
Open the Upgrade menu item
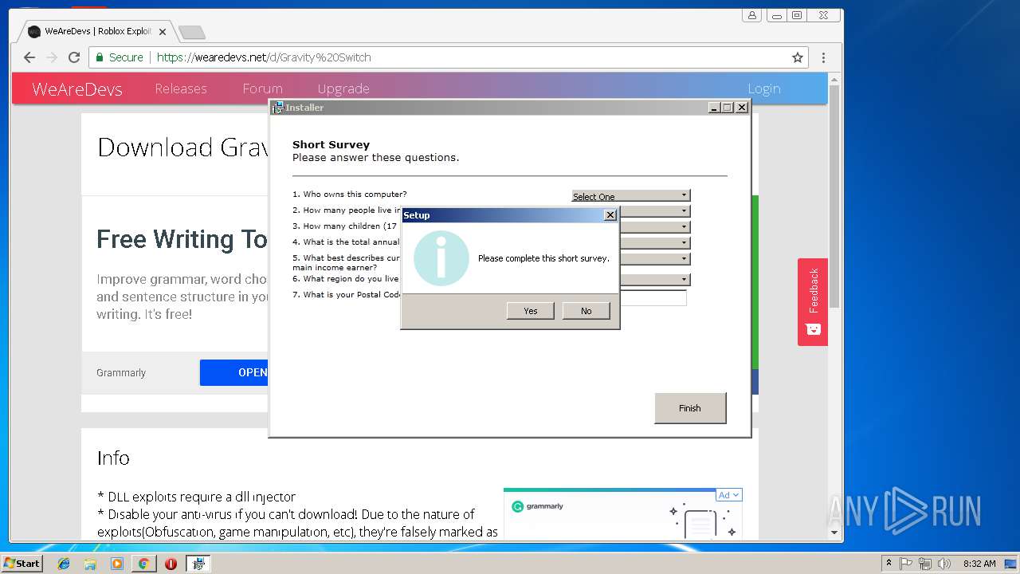coord(343,88)
